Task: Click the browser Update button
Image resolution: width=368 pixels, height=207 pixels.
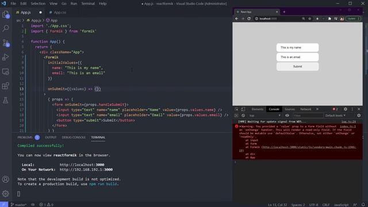Action: pos(353,18)
